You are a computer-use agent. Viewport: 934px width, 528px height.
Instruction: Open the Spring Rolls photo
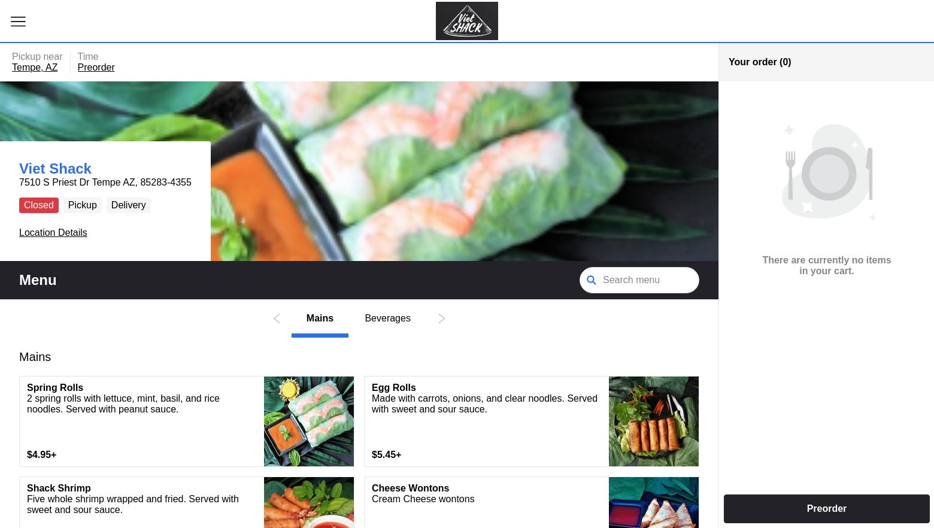pyautogui.click(x=308, y=421)
